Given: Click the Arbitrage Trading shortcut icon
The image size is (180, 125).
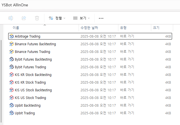Looking at the screenshot, I should tap(11, 36).
